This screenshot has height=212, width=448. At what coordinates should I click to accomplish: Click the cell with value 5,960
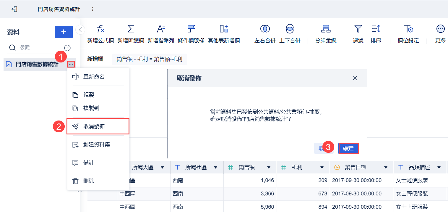[x=250, y=207]
